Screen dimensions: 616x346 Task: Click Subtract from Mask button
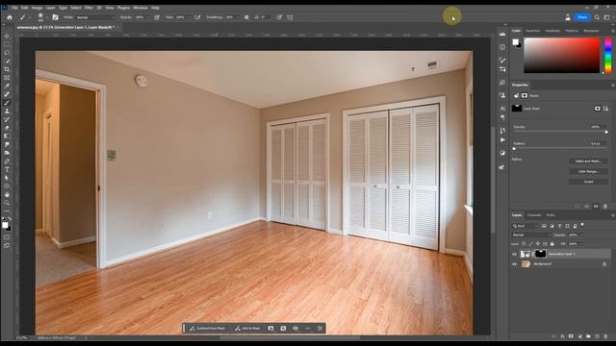(x=207, y=329)
